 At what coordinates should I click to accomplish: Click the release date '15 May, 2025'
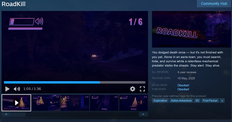[x=186, y=78]
